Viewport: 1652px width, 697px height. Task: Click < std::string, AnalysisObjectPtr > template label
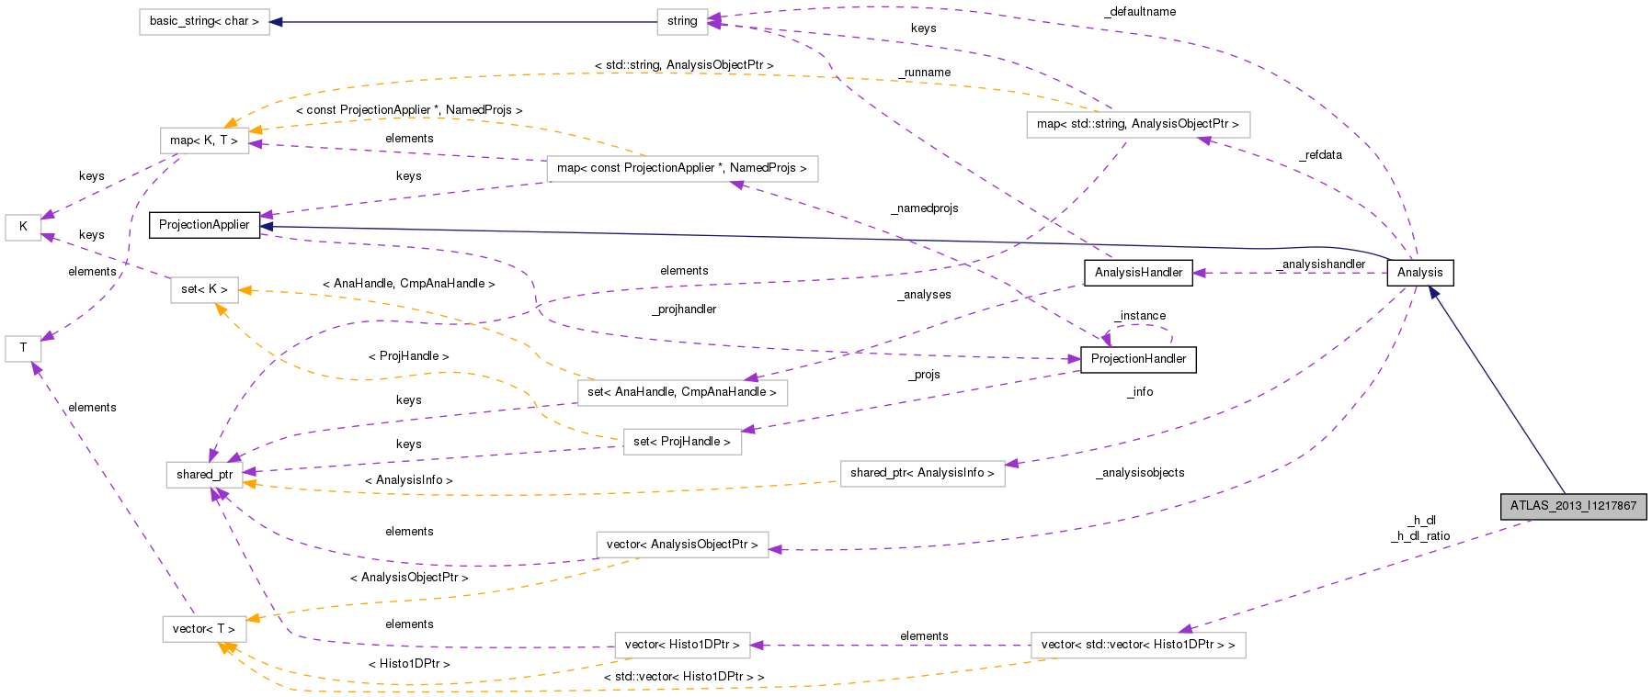coord(684,65)
